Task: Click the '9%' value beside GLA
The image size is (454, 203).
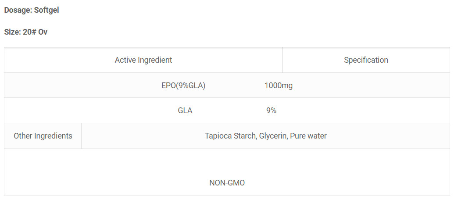Action: pyautogui.click(x=271, y=110)
